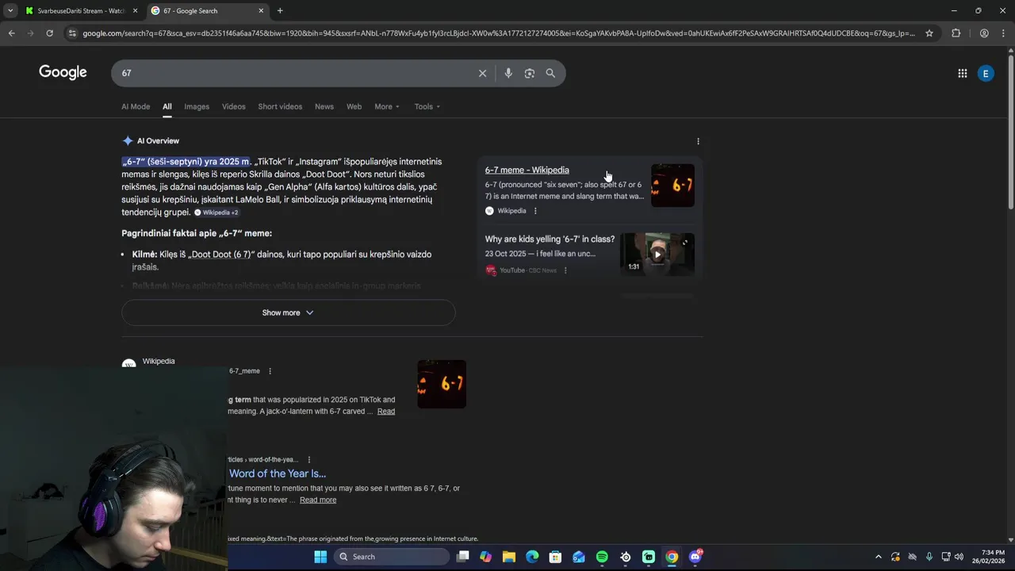
Task: Go back to the previous page
Action: pyautogui.click(x=11, y=33)
